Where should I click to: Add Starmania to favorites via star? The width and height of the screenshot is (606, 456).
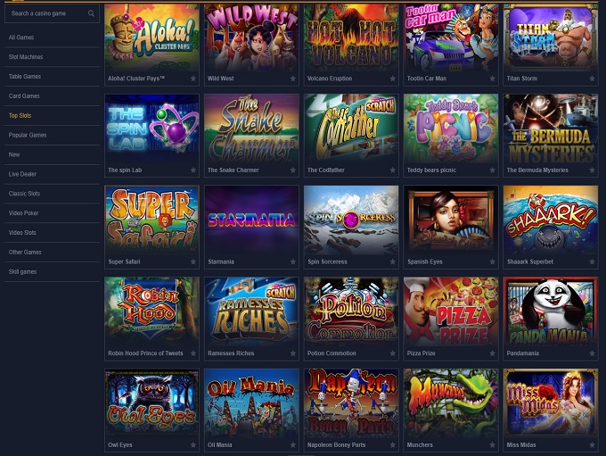click(x=293, y=261)
